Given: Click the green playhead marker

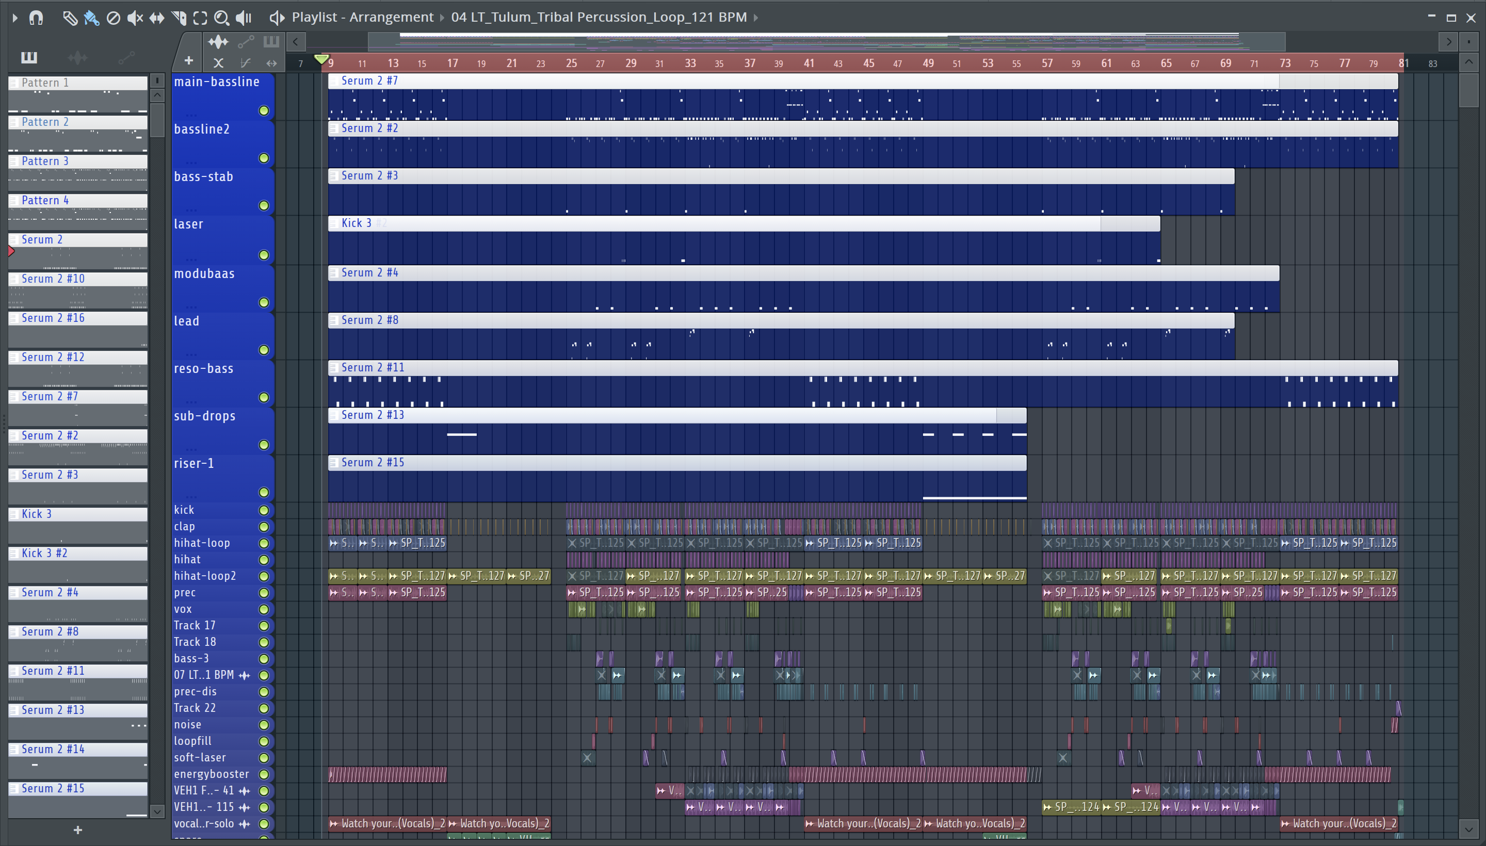Looking at the screenshot, I should pos(321,59).
